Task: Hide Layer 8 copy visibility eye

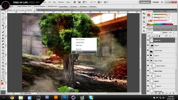Action: [148, 51]
